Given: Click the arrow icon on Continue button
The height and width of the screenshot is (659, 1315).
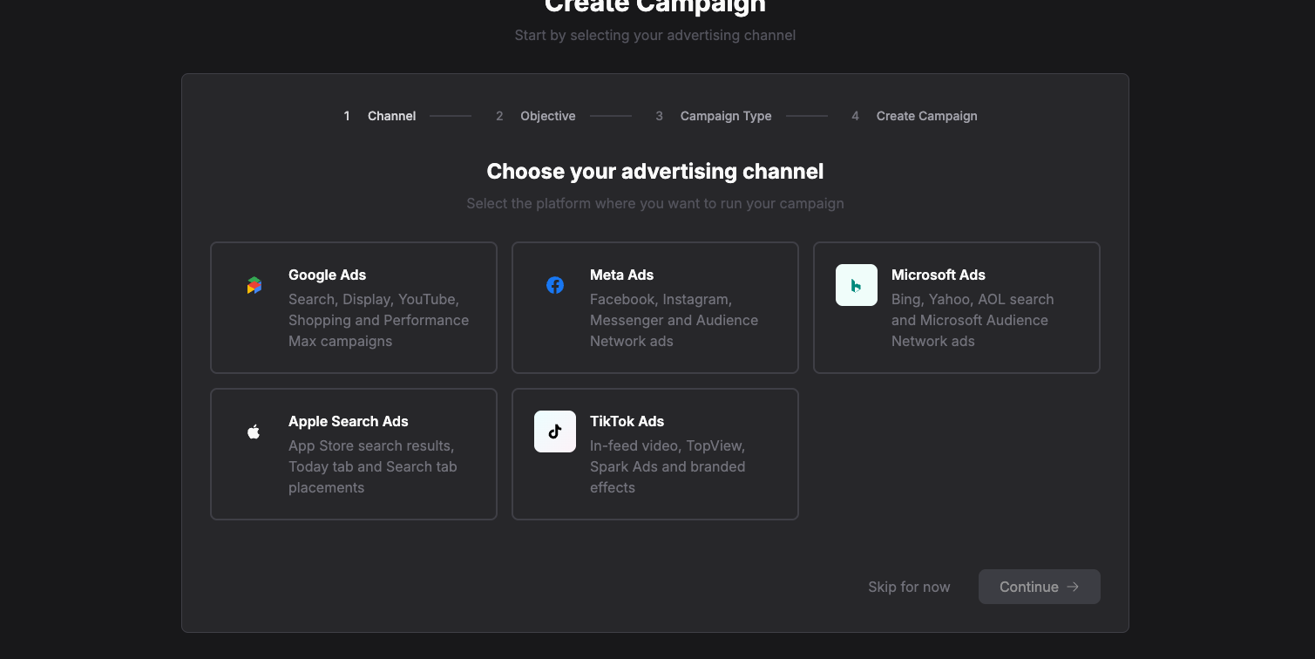Looking at the screenshot, I should pyautogui.click(x=1073, y=587).
